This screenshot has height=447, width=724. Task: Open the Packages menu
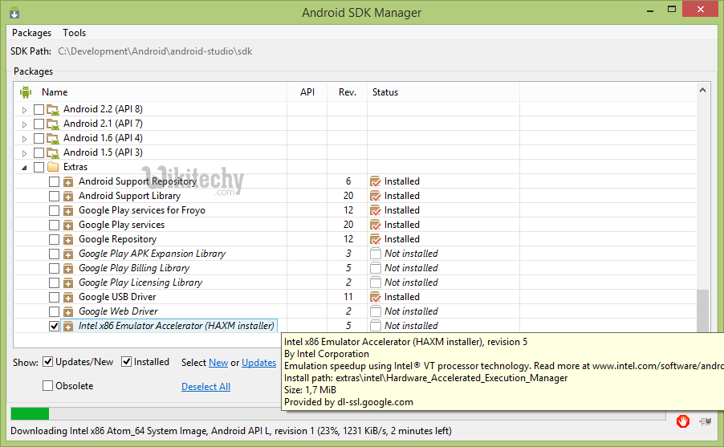31,33
